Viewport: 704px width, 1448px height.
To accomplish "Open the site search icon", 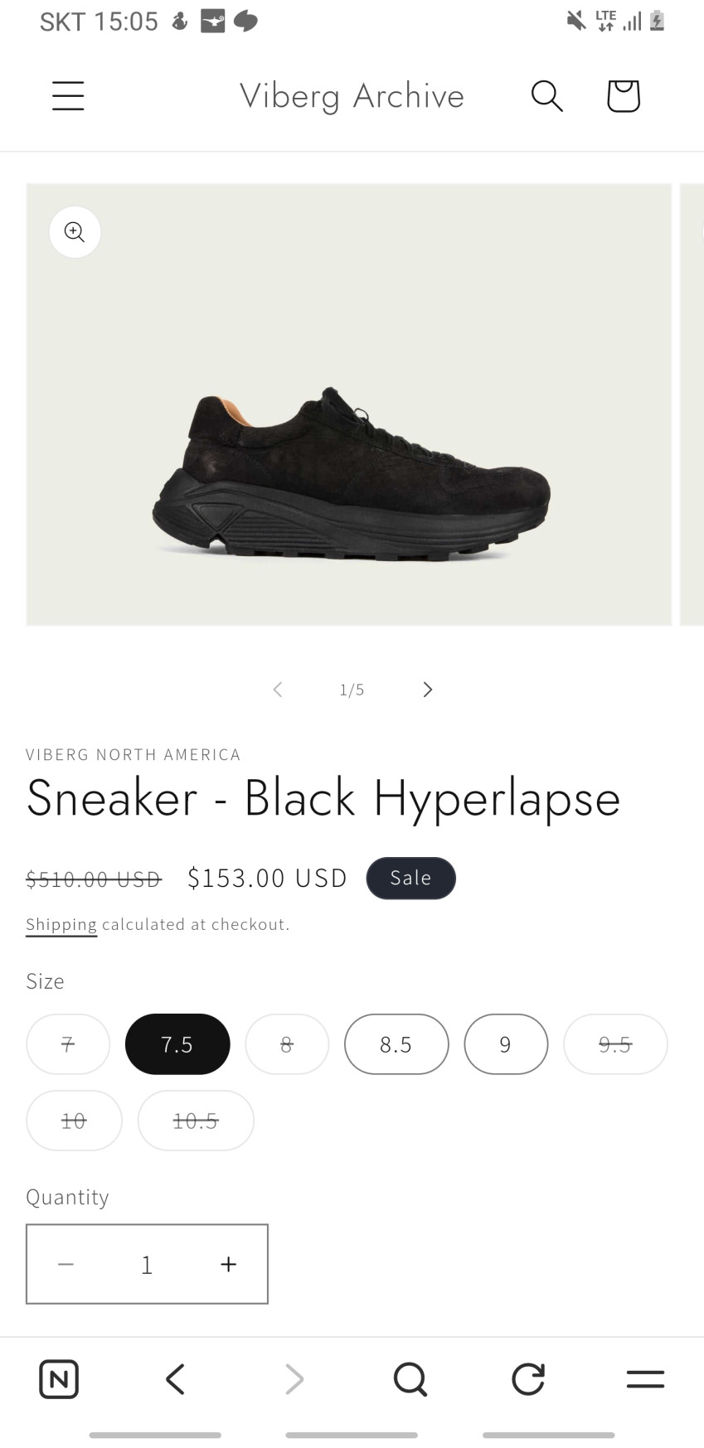I will pos(546,96).
